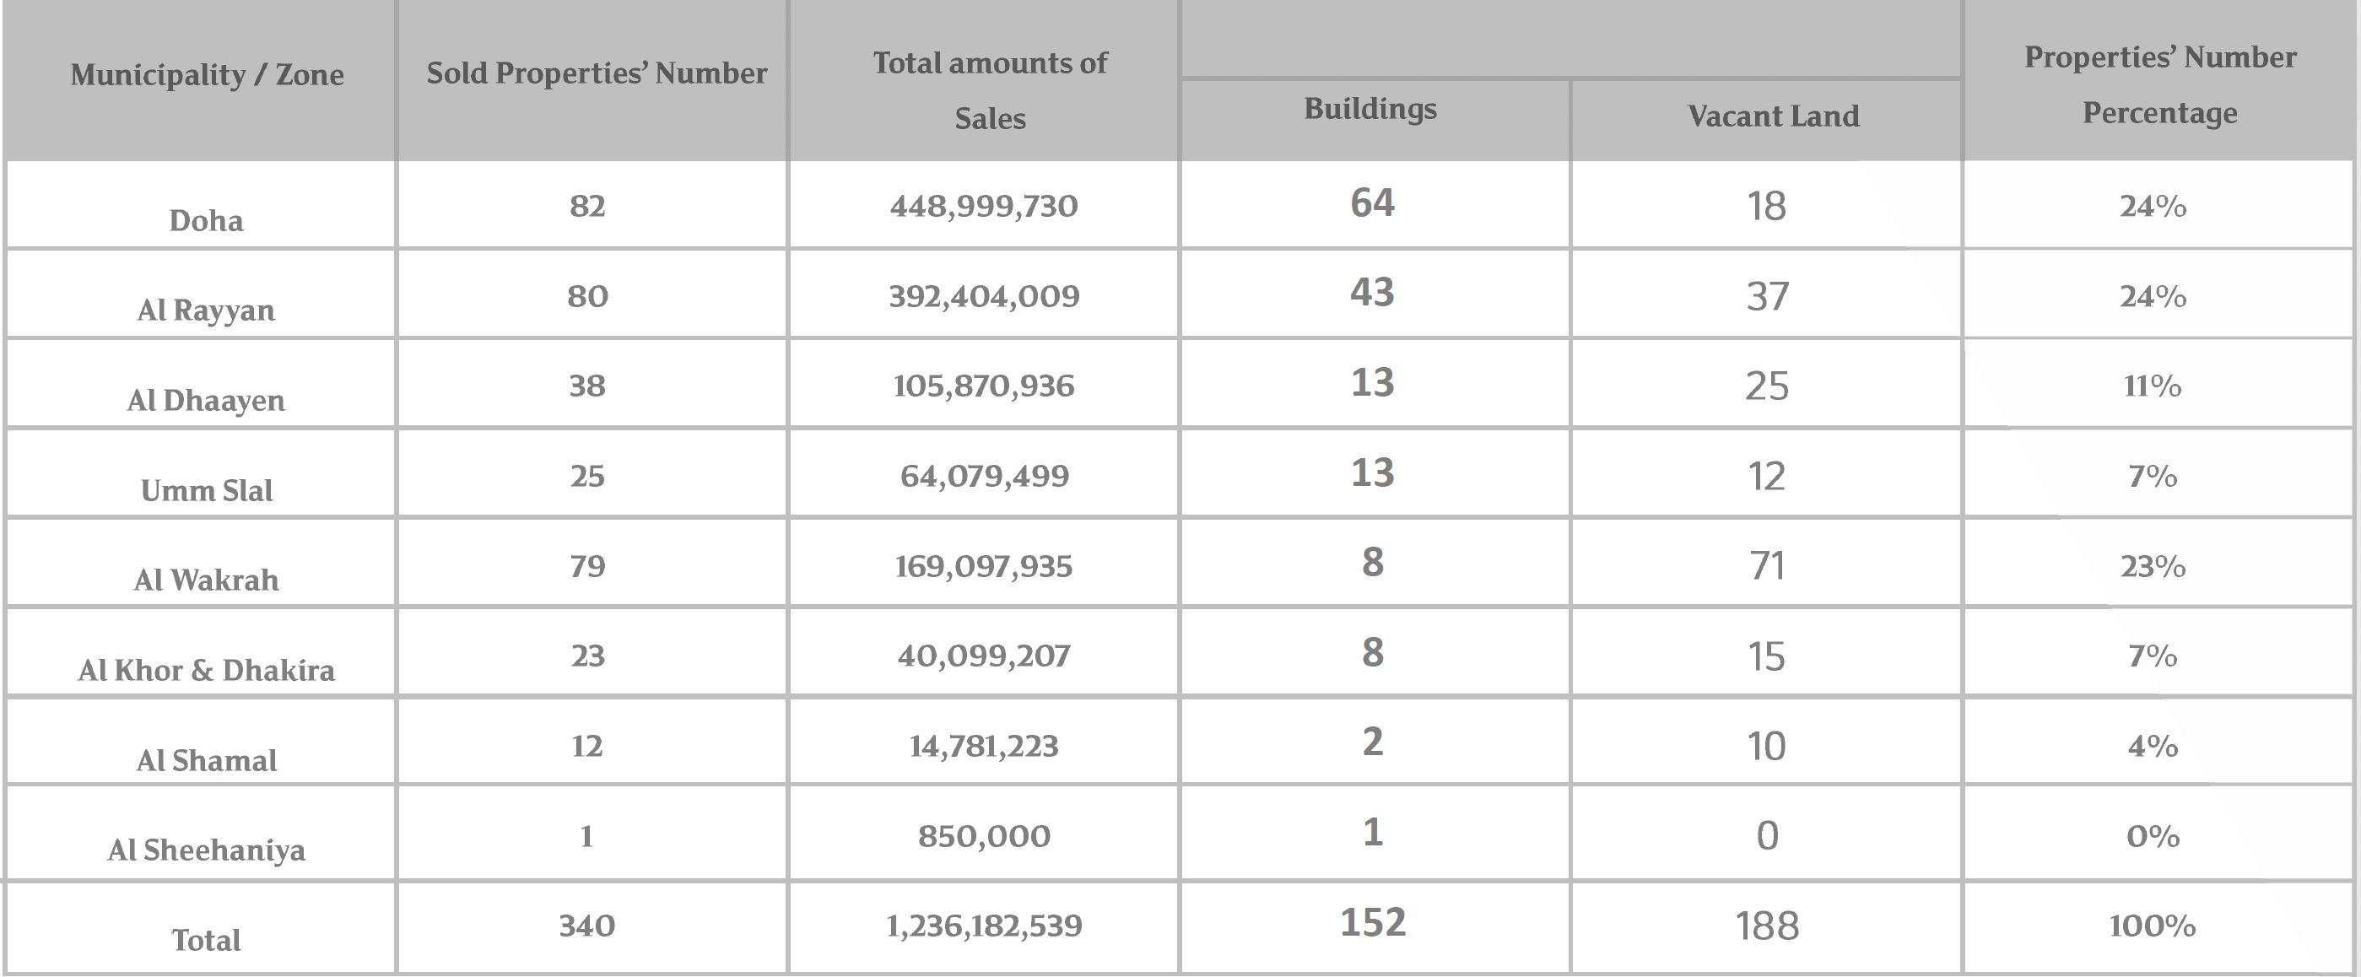
Task: Select the Properties' Number Percentage header
Action: [2160, 84]
